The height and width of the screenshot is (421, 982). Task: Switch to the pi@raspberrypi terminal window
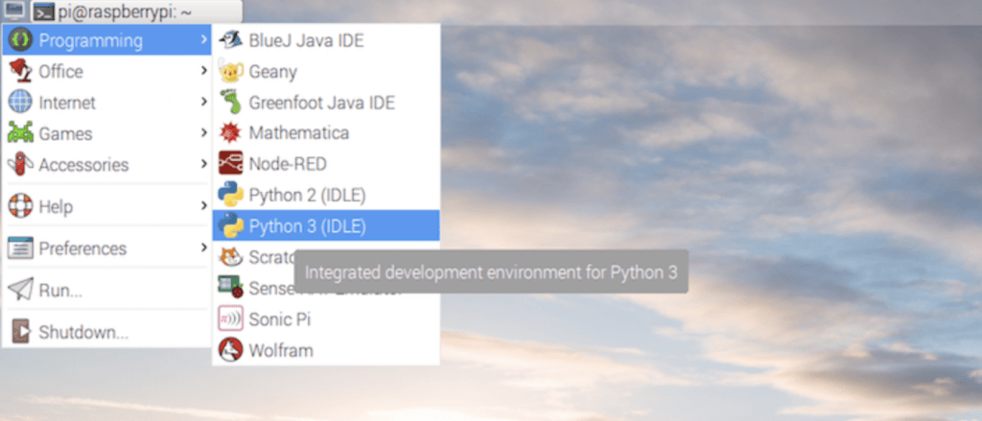pos(137,12)
